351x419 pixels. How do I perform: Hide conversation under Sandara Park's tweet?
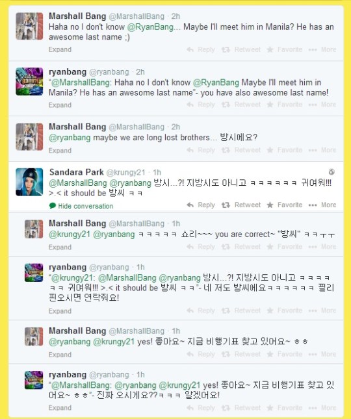coord(81,206)
